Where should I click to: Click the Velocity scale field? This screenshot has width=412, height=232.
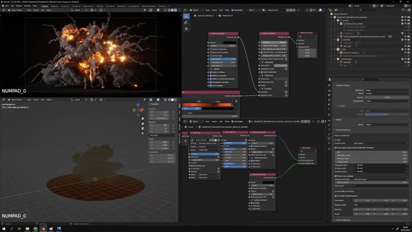[x=372, y=182]
